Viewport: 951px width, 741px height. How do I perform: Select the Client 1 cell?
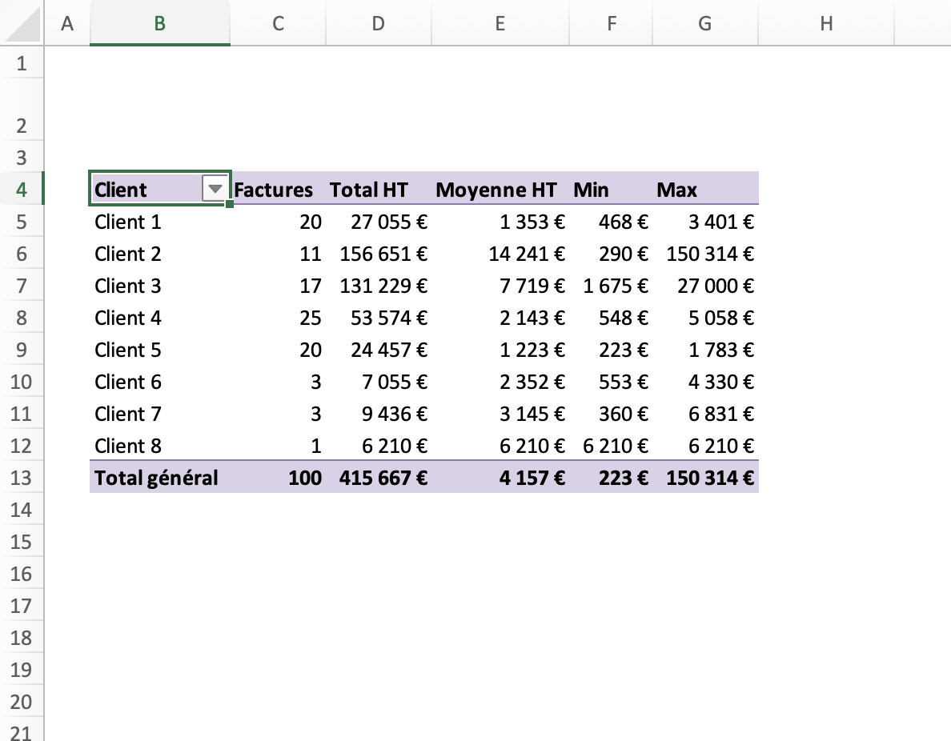159,222
